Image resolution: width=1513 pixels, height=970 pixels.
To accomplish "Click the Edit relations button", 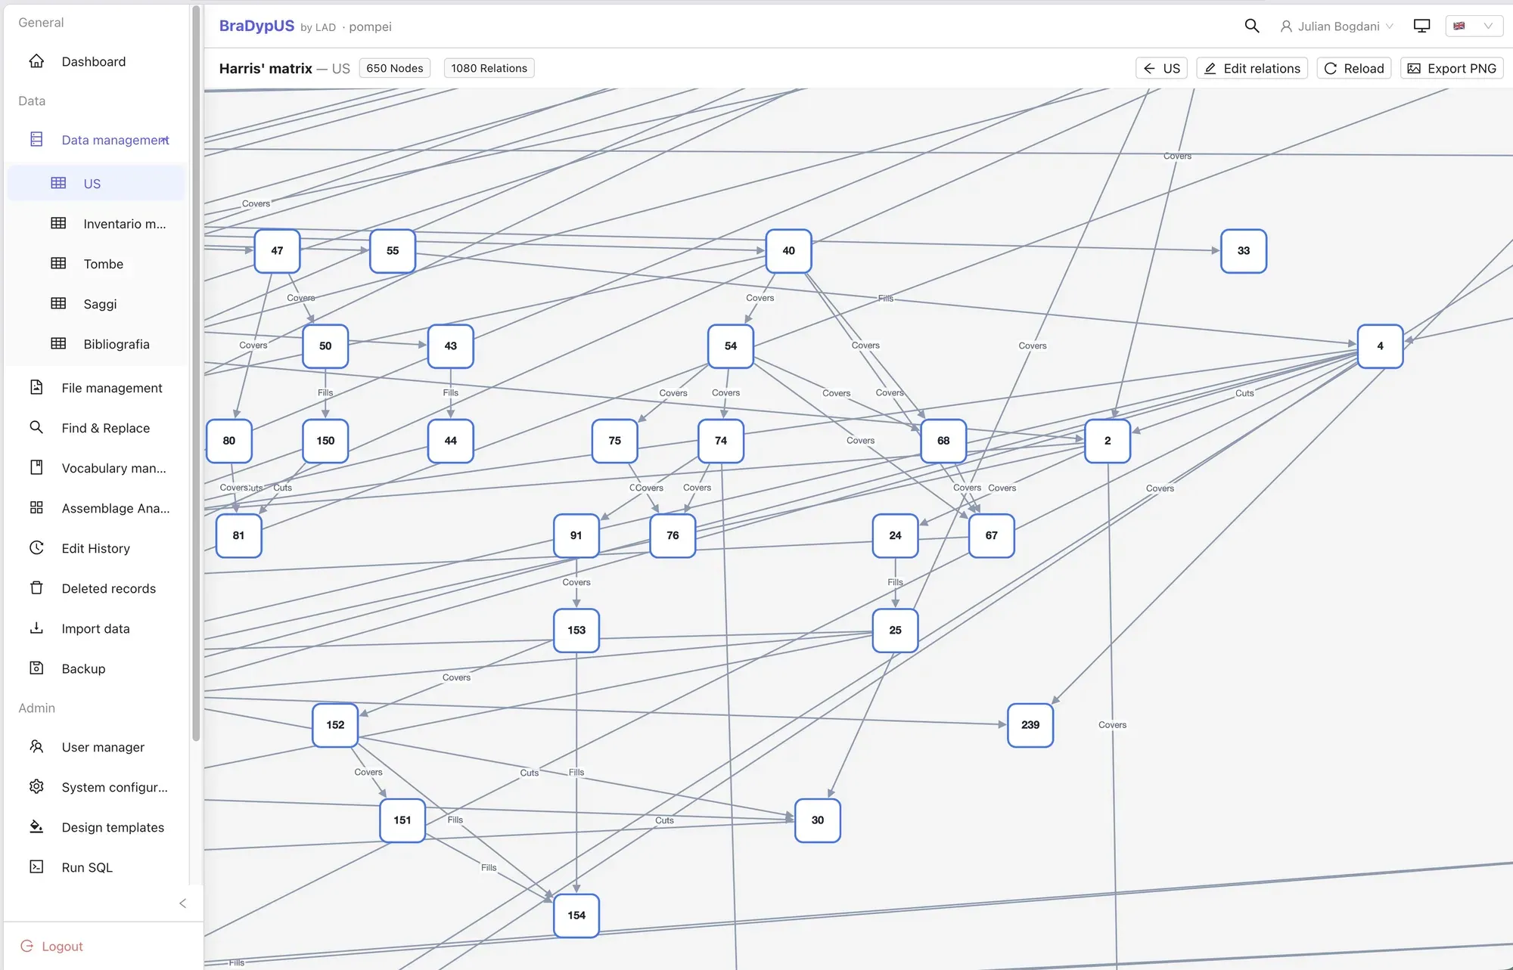I will (1252, 68).
